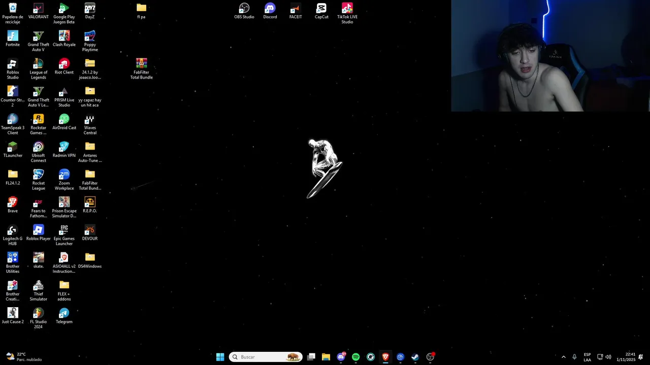This screenshot has height=365, width=650.
Task: Click the Buscar taskbar search box
Action: pyautogui.click(x=266, y=357)
